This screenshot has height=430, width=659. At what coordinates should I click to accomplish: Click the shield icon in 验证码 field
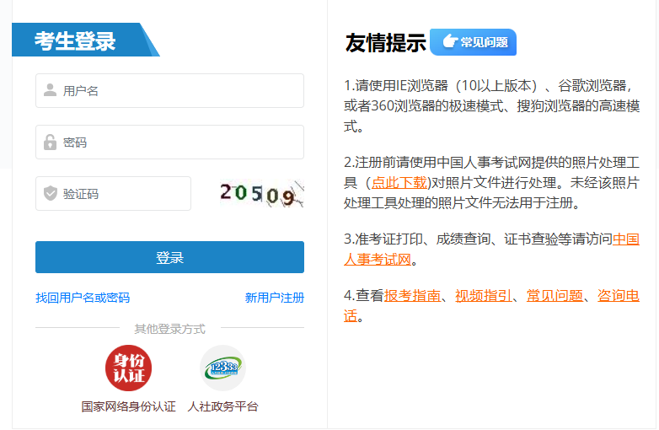50,194
